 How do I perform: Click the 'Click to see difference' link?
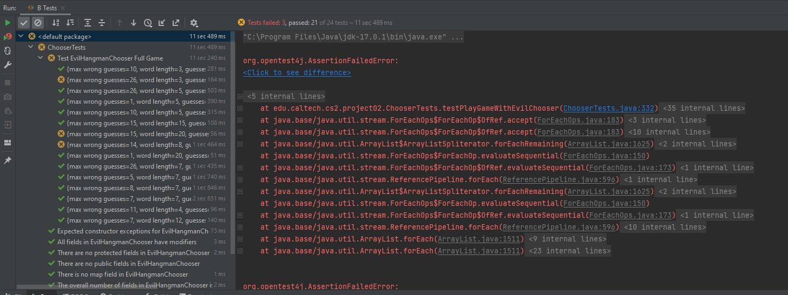(x=297, y=72)
